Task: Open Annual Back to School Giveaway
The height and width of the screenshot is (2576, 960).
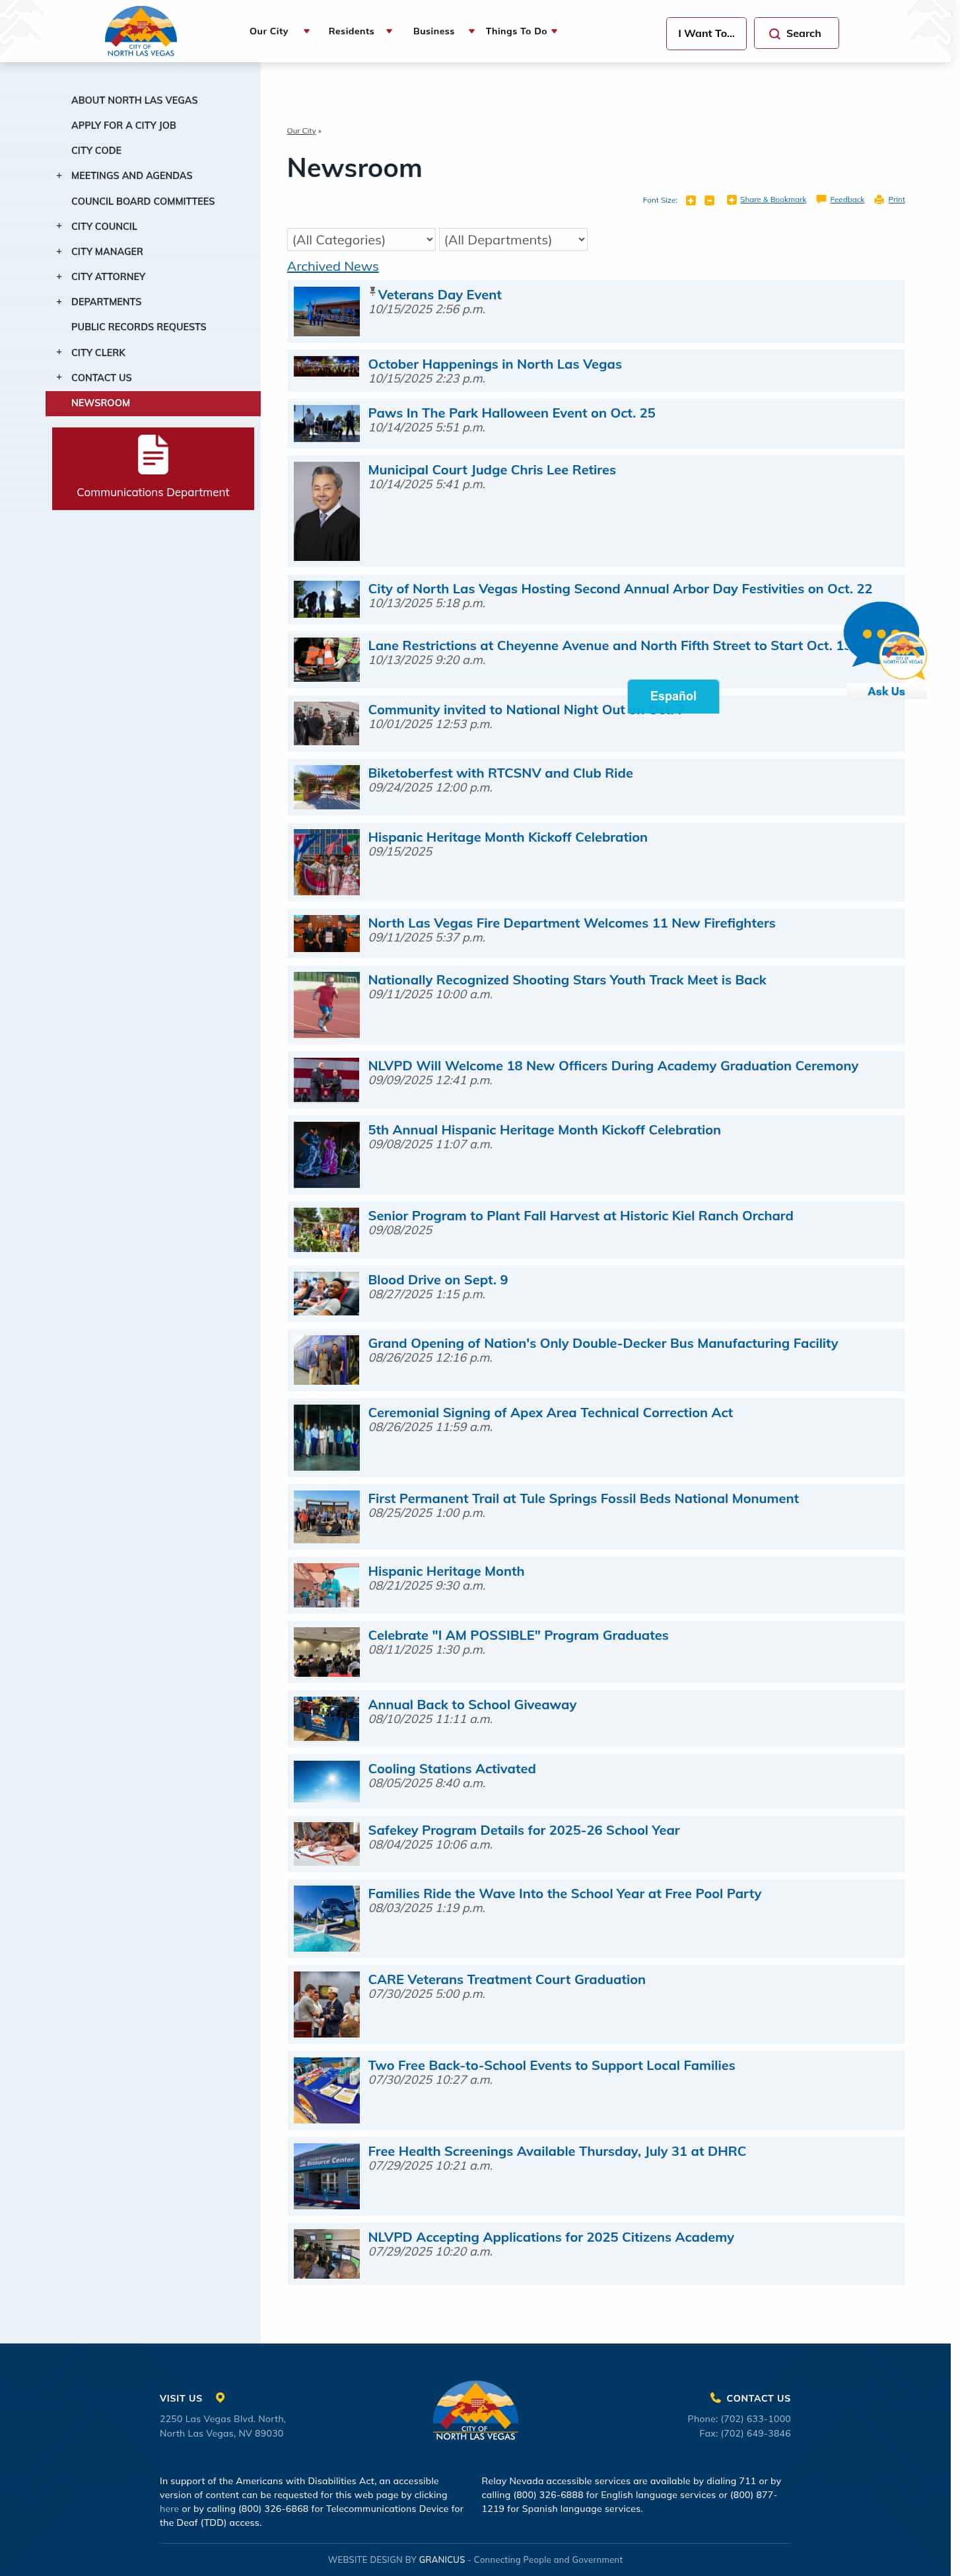Action: click(x=471, y=1705)
